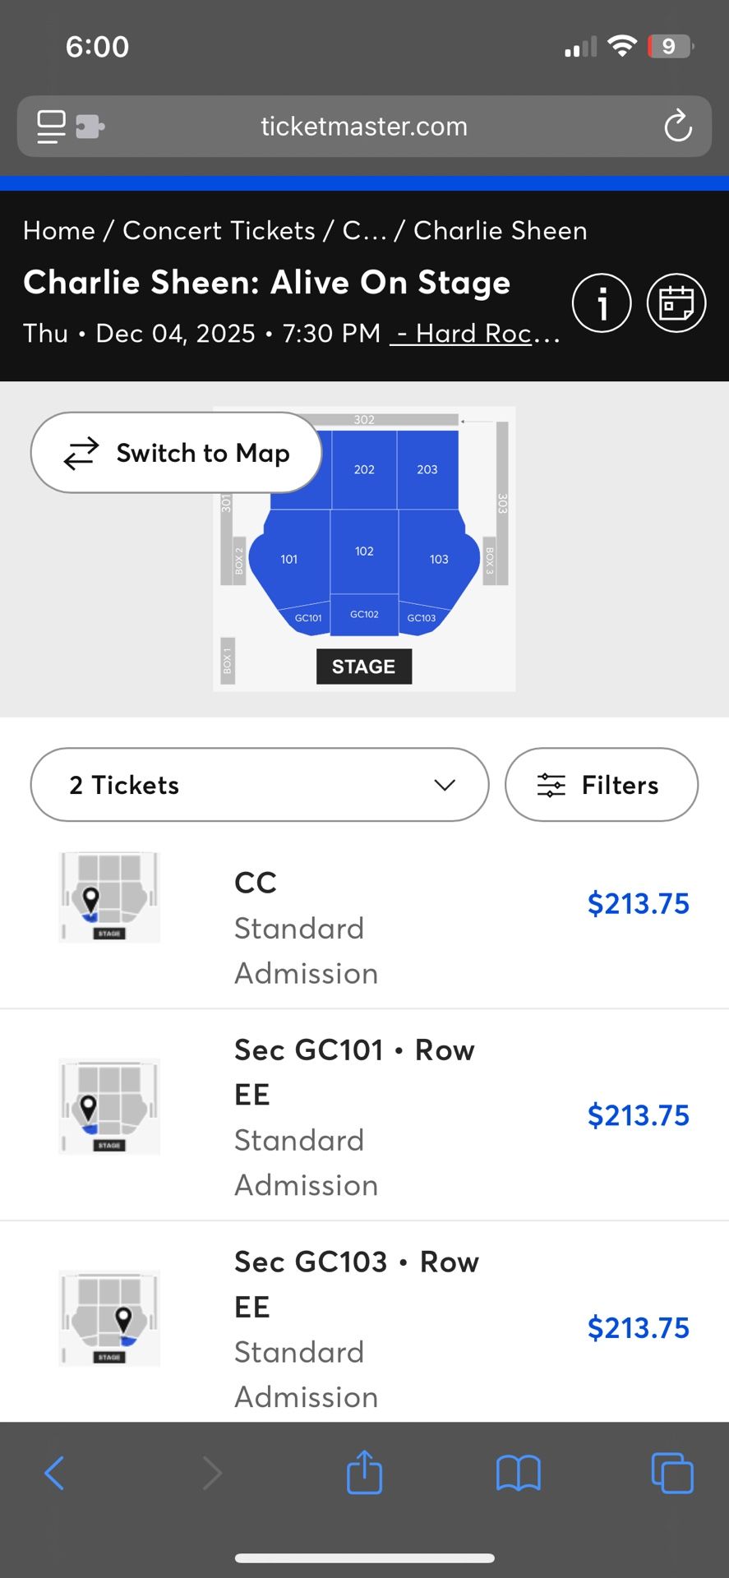729x1578 pixels.
Task: Open the 2 Tickets quantity dropdown
Action: point(259,785)
